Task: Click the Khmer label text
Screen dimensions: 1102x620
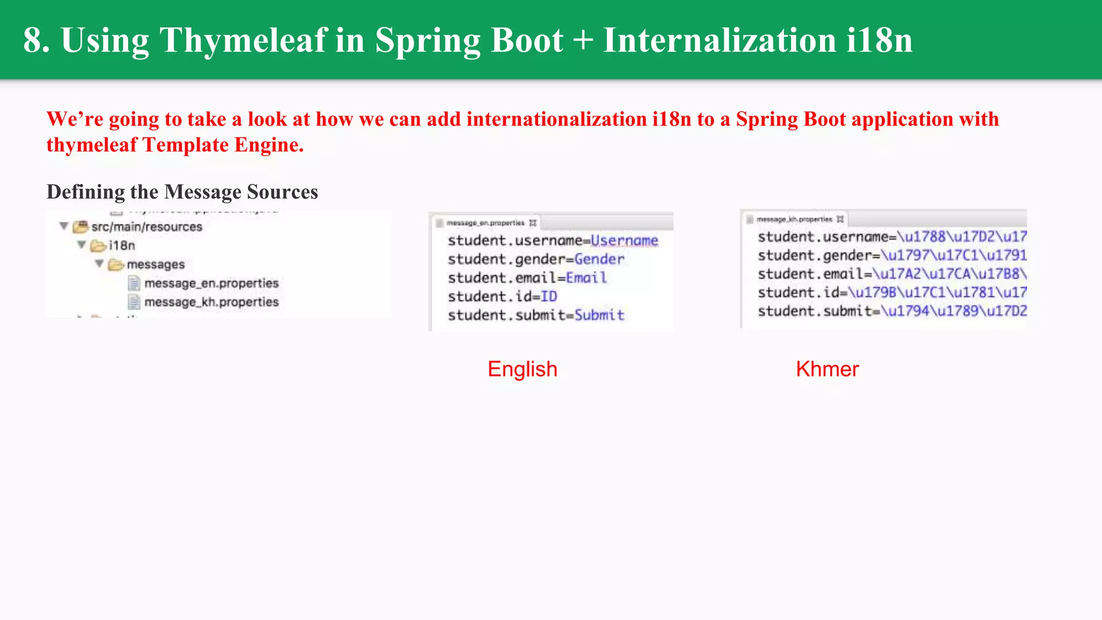Action: (x=827, y=369)
